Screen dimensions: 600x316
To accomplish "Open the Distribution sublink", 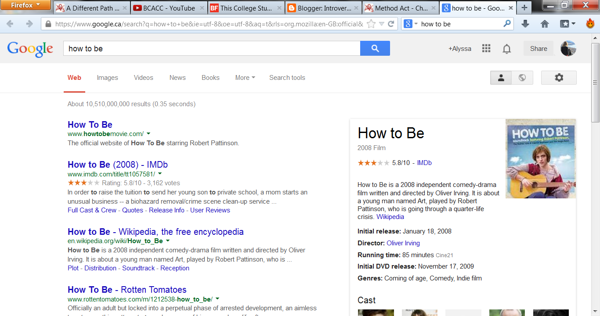I will (x=101, y=268).
